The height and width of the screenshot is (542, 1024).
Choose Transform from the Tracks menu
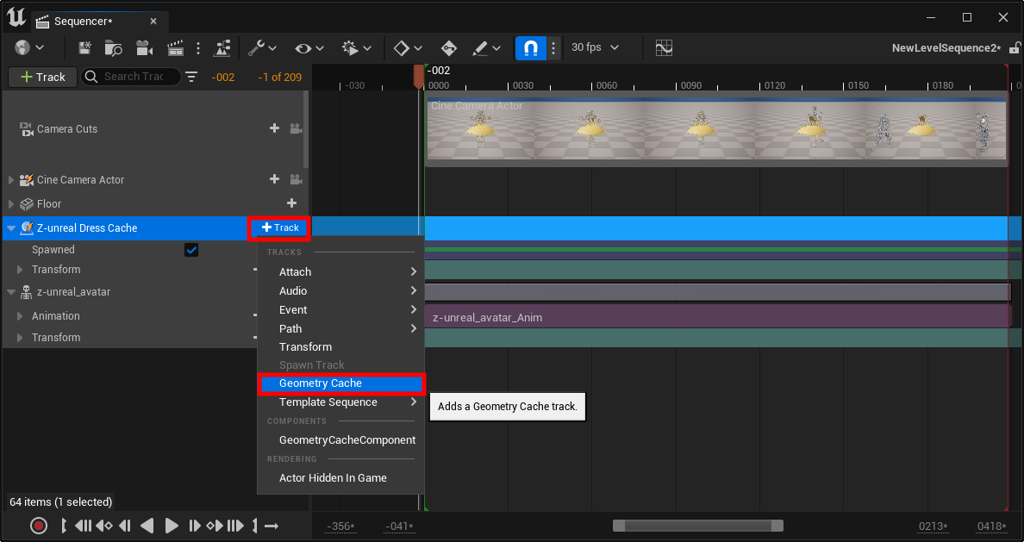click(340, 346)
